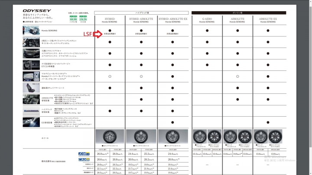Click the HYBRID ABSOLUTE column wheel image
Viewport: 312px width, 175px height.
tap(141, 136)
